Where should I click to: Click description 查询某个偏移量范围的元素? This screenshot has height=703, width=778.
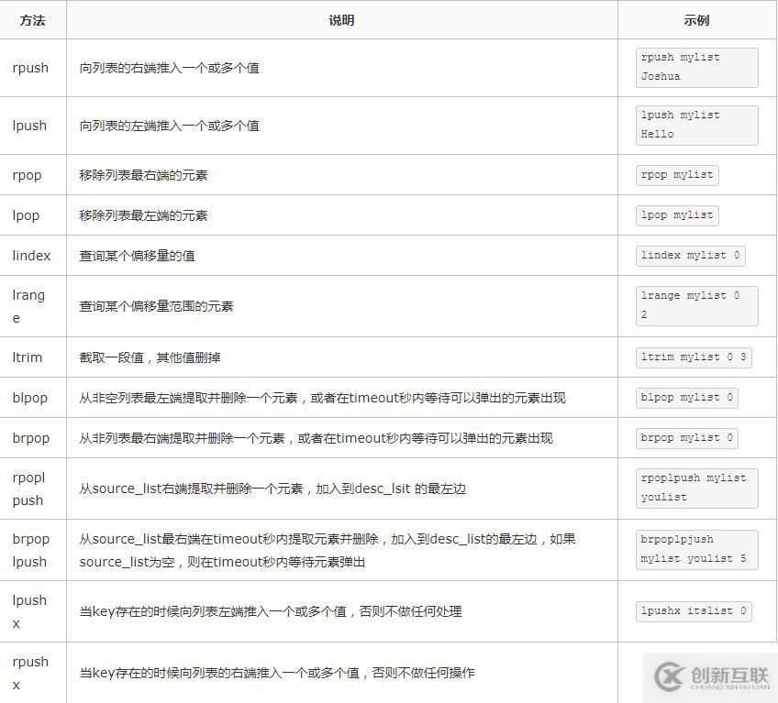tap(156, 306)
